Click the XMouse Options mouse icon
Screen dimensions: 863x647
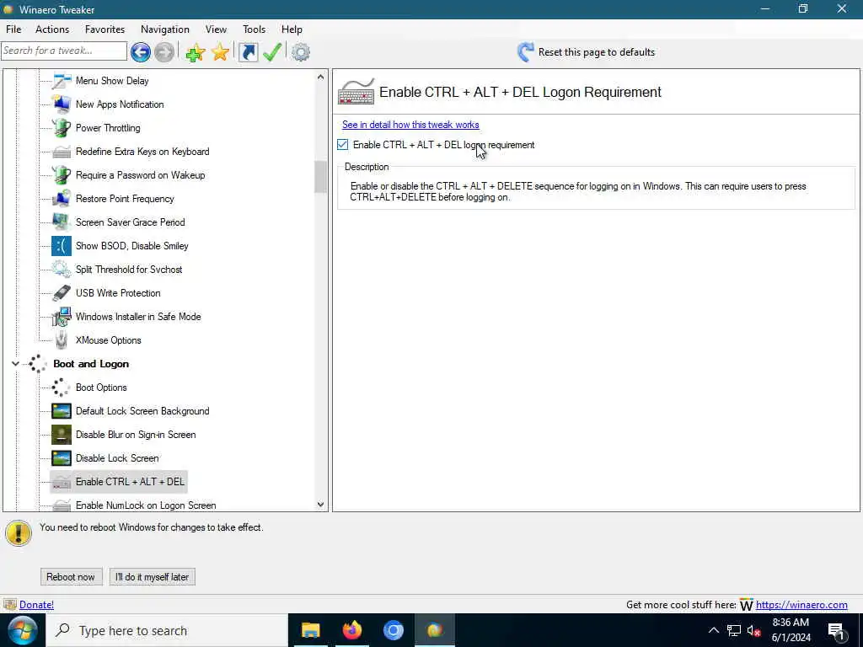61,340
